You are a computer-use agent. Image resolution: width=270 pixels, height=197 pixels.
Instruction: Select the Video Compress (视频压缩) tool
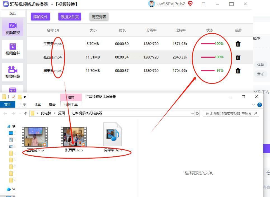point(13,72)
